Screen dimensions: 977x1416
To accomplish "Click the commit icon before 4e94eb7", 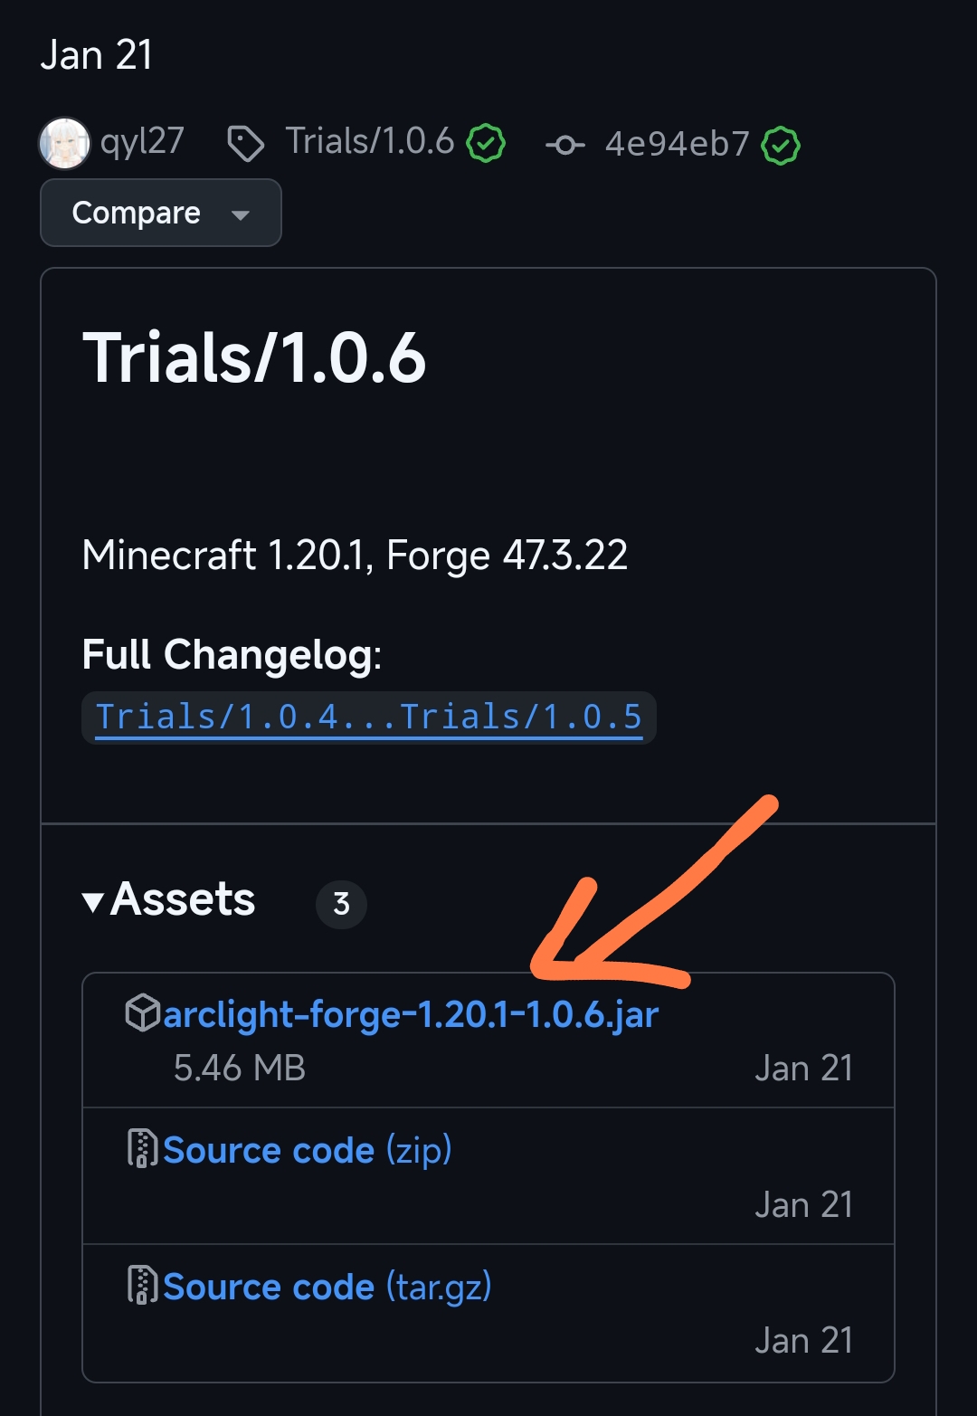I will [x=565, y=145].
